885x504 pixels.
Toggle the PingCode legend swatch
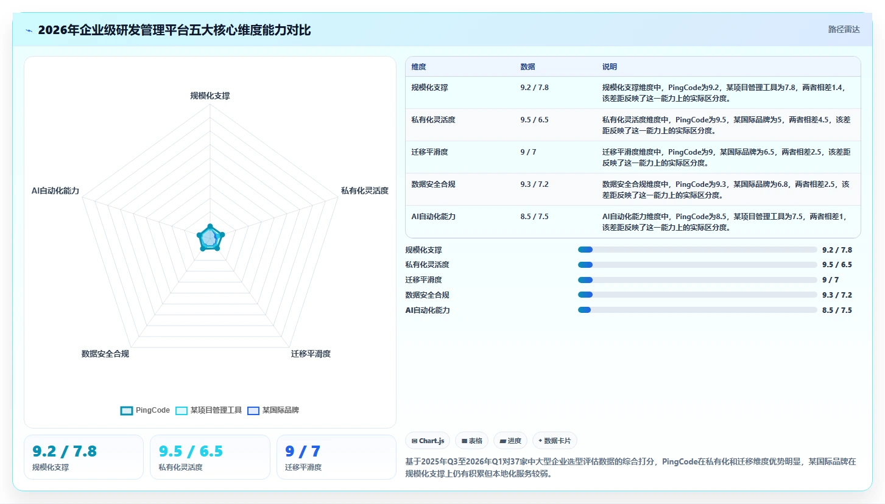[x=127, y=411]
